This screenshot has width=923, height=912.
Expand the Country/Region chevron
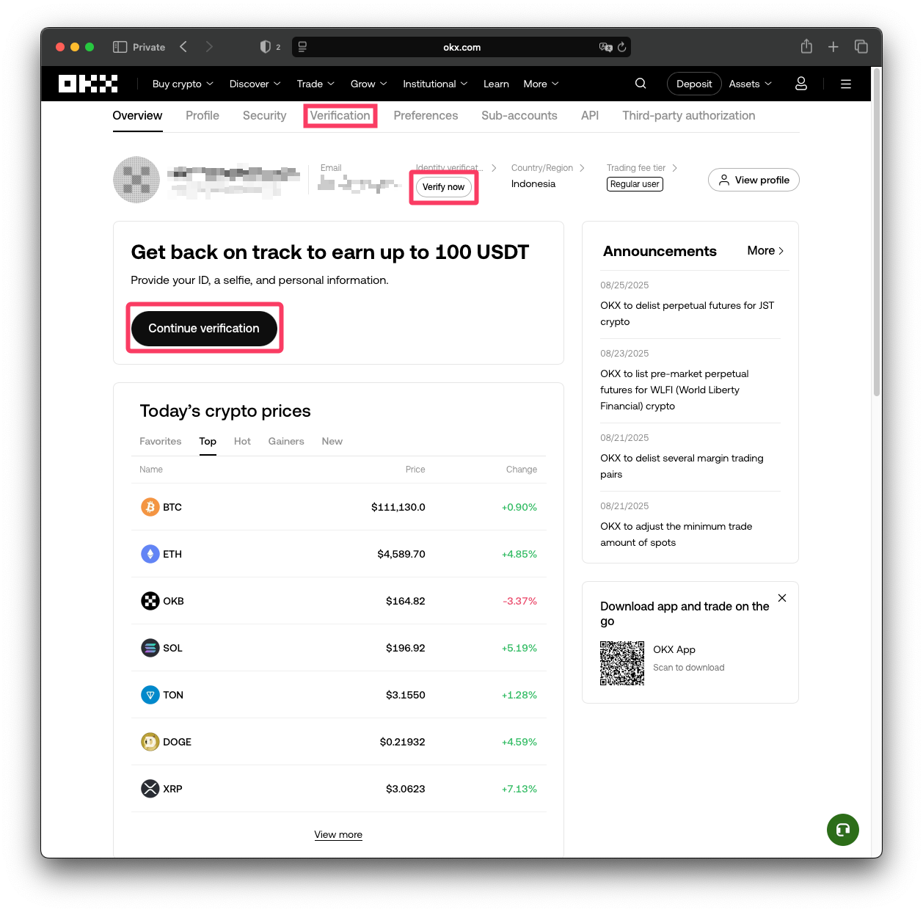(582, 168)
